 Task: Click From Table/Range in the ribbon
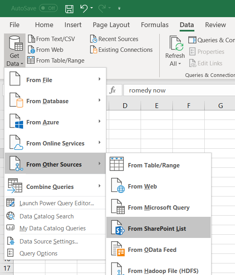56,61
